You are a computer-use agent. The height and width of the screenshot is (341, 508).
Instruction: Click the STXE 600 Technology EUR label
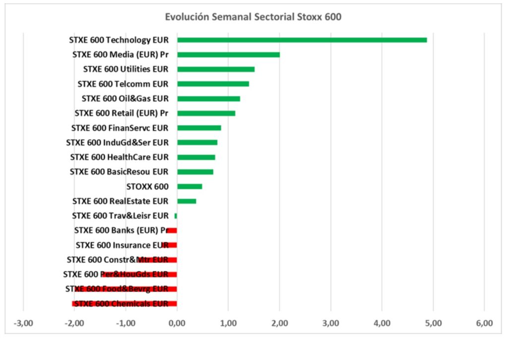point(119,40)
